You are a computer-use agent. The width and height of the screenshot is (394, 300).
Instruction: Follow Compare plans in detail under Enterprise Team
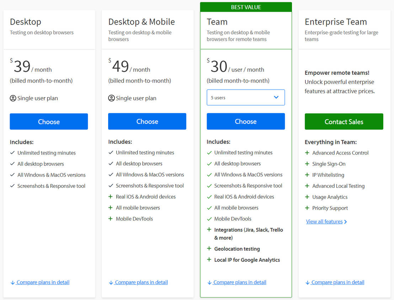tap(337, 282)
